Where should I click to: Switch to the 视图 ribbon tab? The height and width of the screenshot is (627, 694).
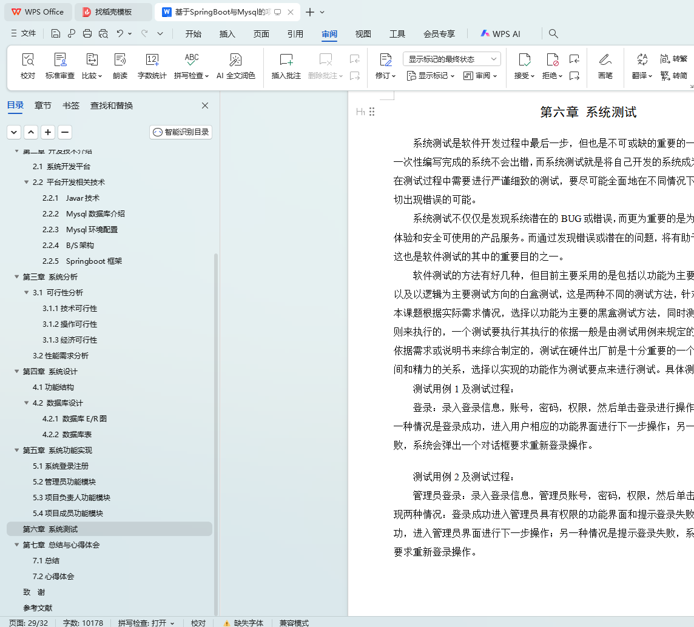point(363,33)
